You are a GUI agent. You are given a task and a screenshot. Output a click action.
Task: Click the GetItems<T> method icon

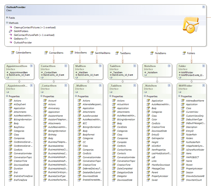click(x=11, y=39)
